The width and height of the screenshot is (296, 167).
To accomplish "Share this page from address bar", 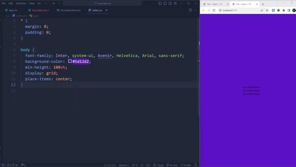I will coord(262,10).
